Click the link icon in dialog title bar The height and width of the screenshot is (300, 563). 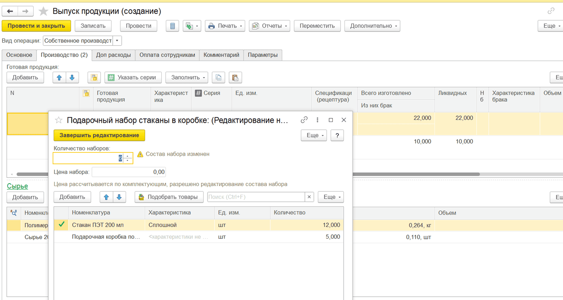coord(304,120)
